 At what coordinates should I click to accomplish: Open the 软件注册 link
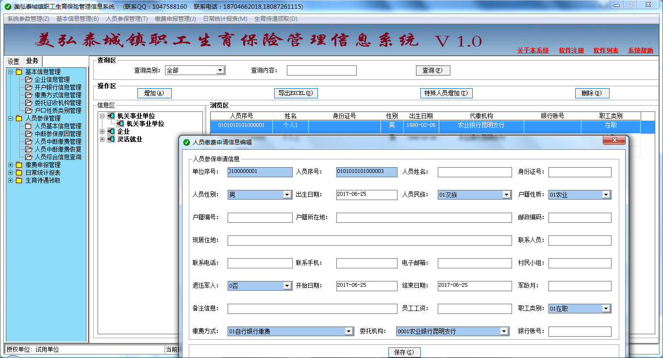pyautogui.click(x=572, y=50)
